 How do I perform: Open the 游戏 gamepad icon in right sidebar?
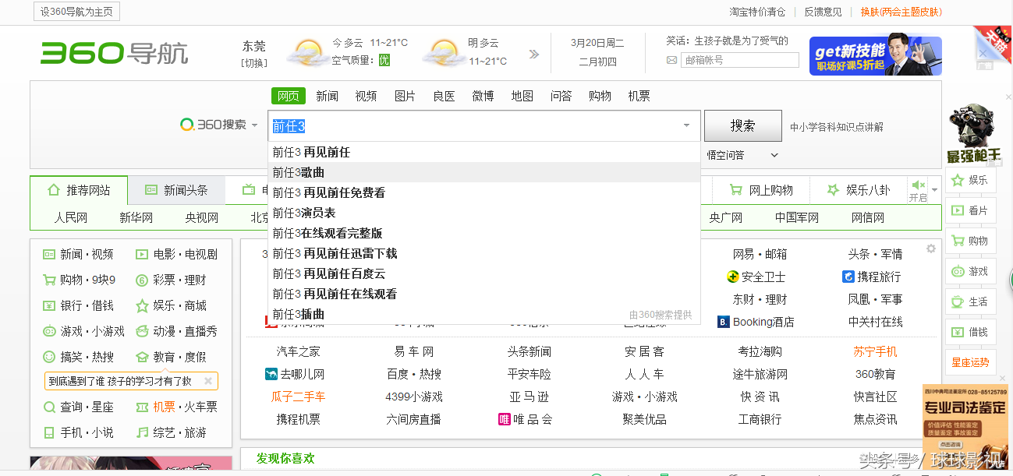(x=957, y=272)
